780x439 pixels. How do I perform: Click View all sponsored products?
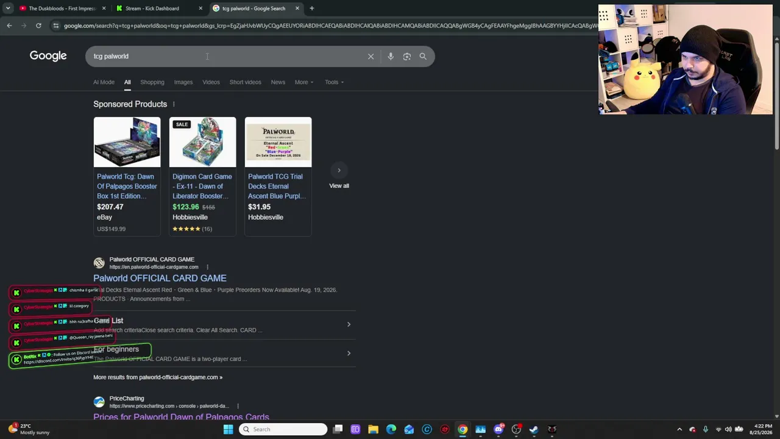coord(339,186)
